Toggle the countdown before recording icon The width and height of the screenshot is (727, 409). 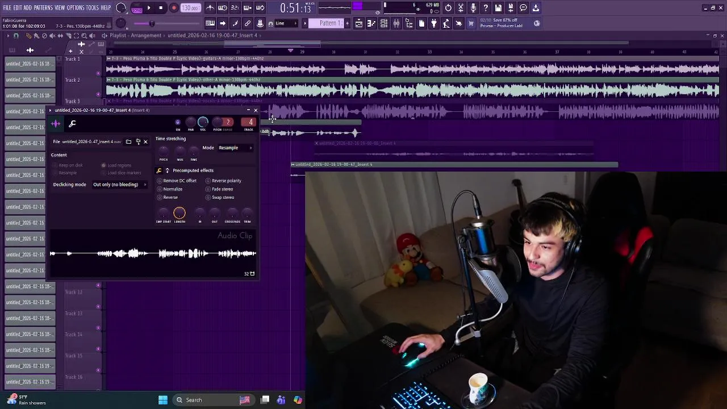[235, 8]
